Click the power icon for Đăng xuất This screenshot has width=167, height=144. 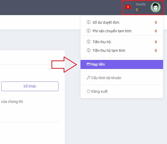88,91
